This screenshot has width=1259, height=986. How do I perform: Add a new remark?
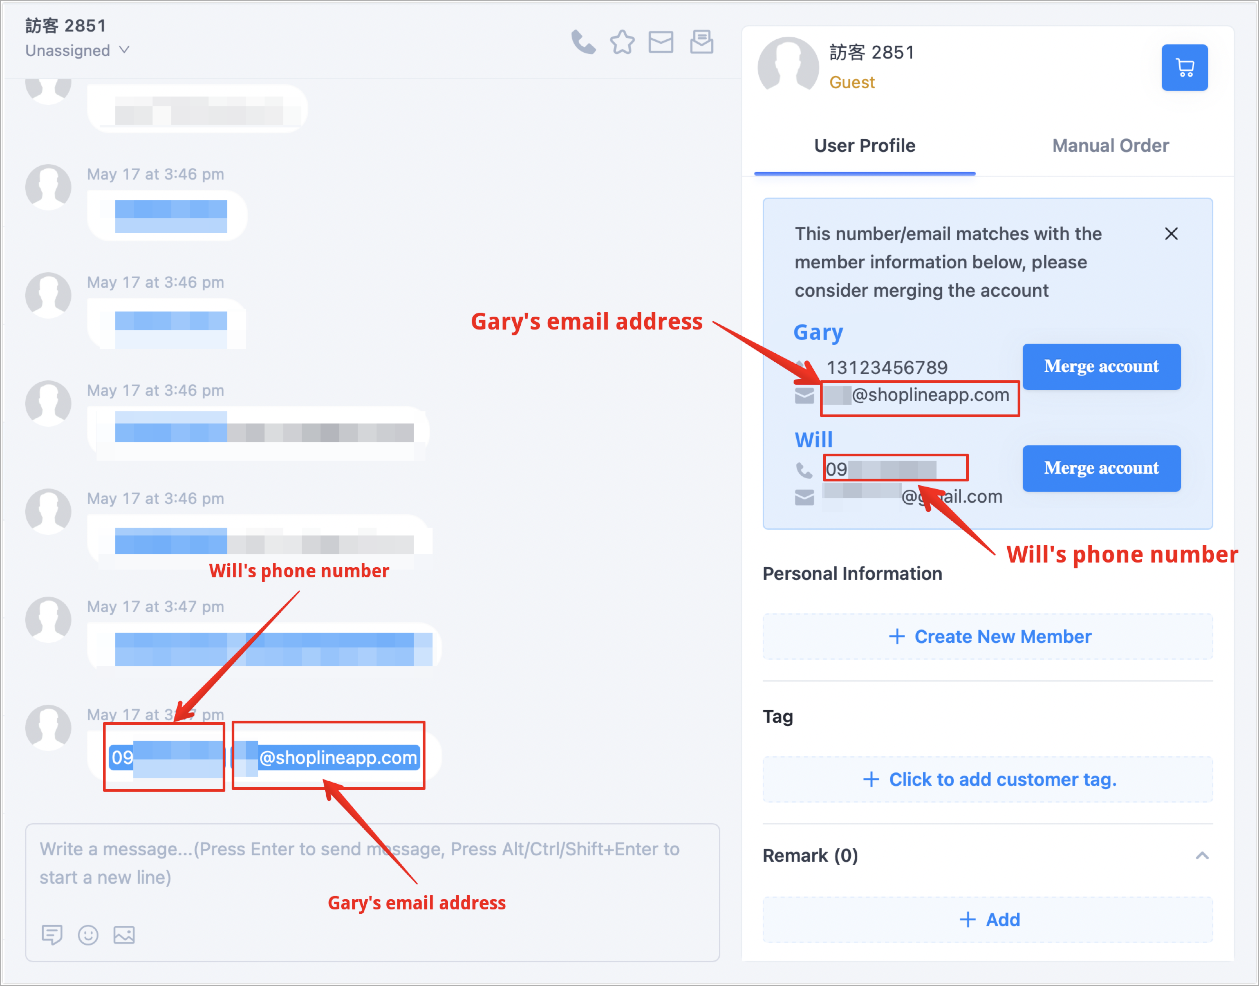point(988,920)
